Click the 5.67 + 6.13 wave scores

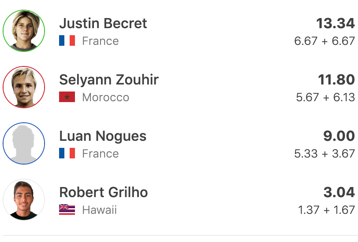(325, 97)
